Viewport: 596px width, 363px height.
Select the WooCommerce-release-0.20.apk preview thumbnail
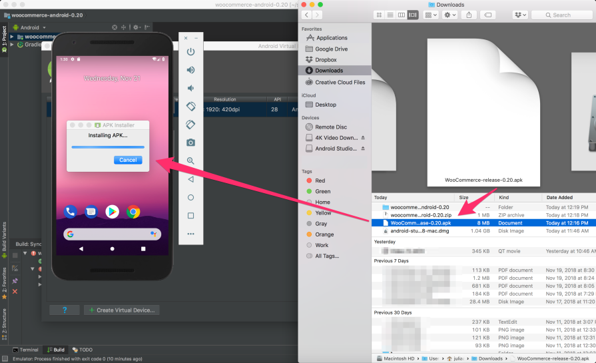click(483, 112)
